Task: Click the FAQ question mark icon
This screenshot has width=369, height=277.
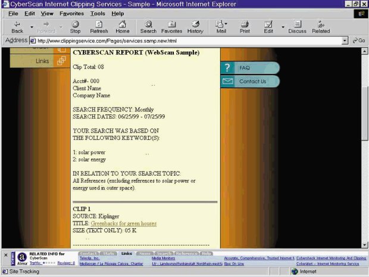Action: point(227,68)
